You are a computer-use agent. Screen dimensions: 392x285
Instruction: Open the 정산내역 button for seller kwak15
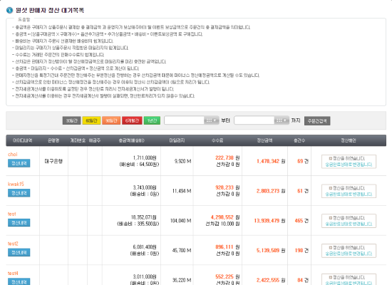click(19, 193)
